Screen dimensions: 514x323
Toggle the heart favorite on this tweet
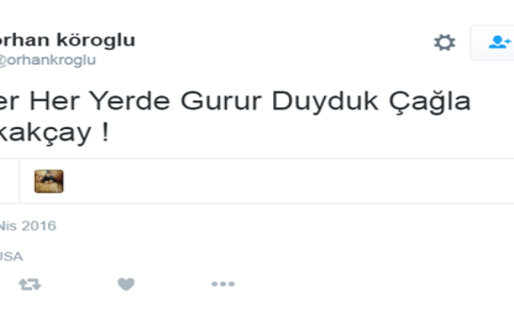(x=126, y=284)
